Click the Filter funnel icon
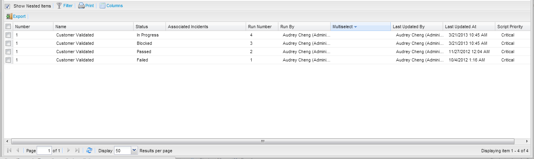 [x=59, y=6]
